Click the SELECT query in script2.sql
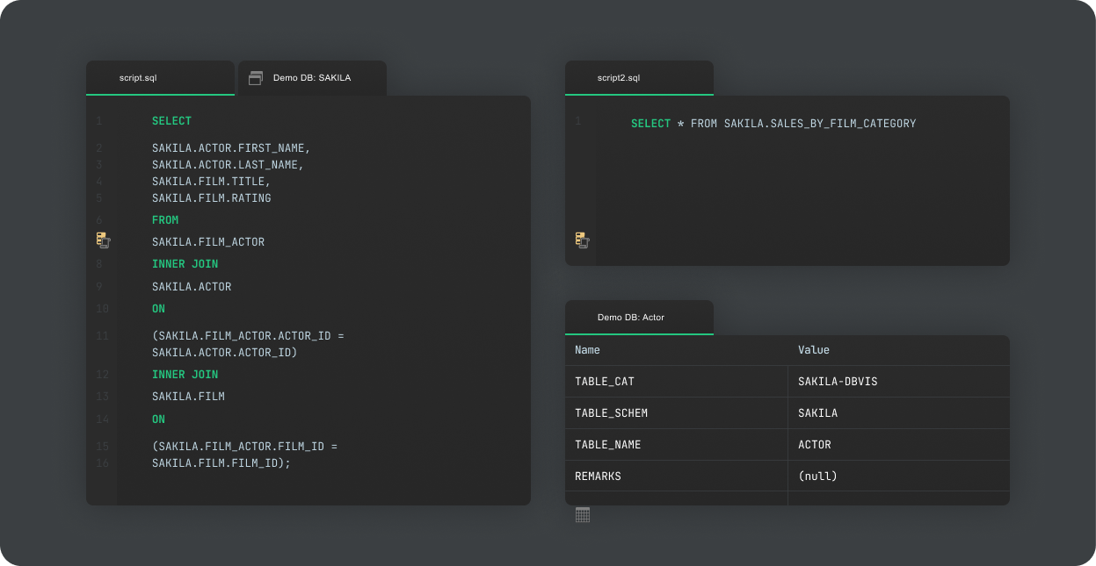The width and height of the screenshot is (1096, 566). click(773, 123)
